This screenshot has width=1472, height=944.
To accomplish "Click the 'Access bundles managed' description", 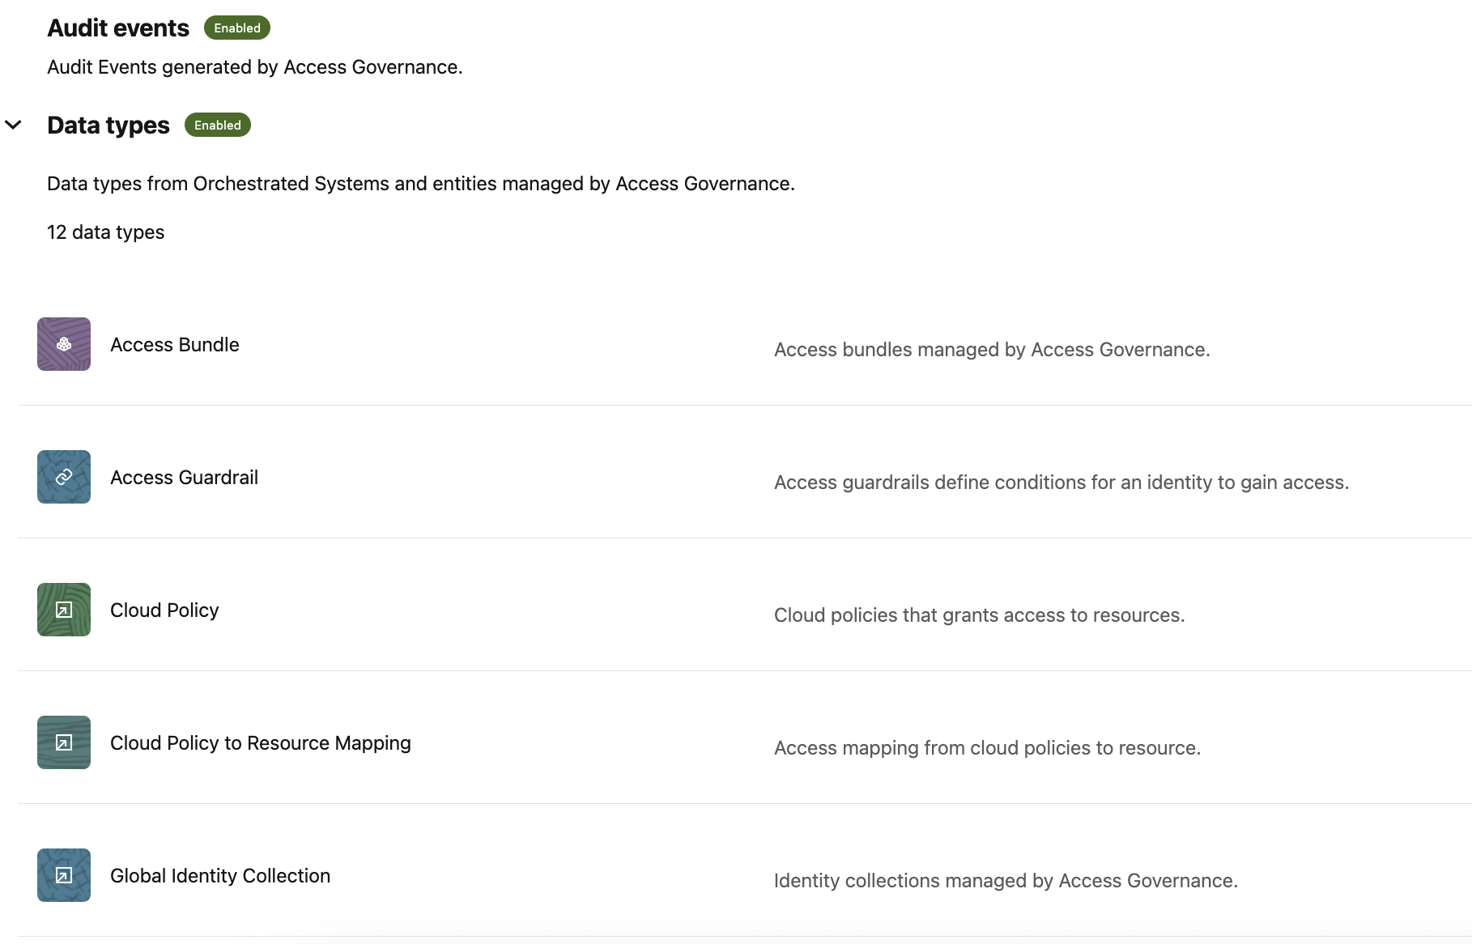I will 992,350.
